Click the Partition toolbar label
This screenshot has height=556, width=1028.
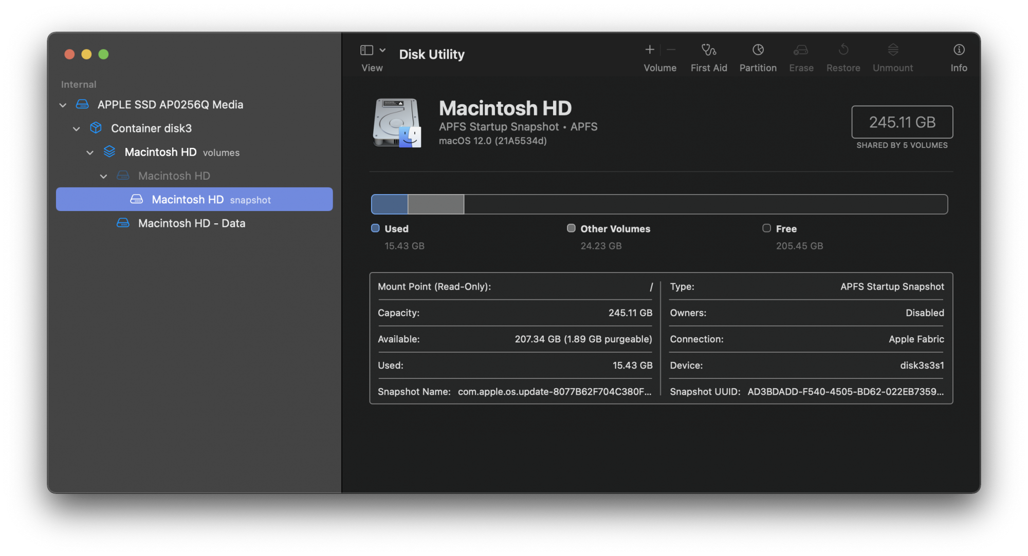758,68
